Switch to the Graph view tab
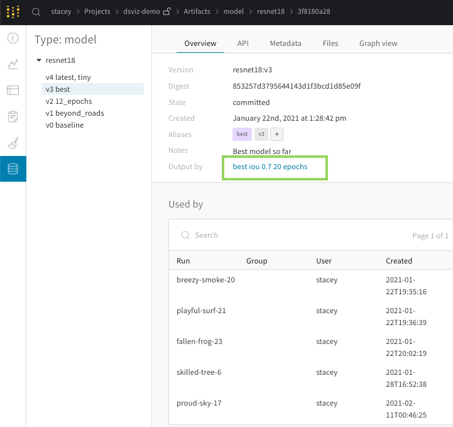Screen dimensions: 453x427 pyautogui.click(x=378, y=43)
